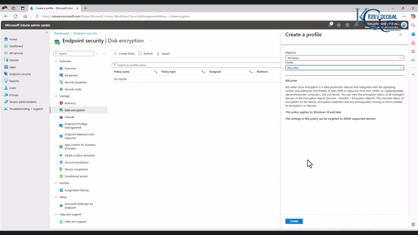This screenshot has height=235, width=418.
Task: Open Microsoft Defender for Endpoint
Action: 79,206
